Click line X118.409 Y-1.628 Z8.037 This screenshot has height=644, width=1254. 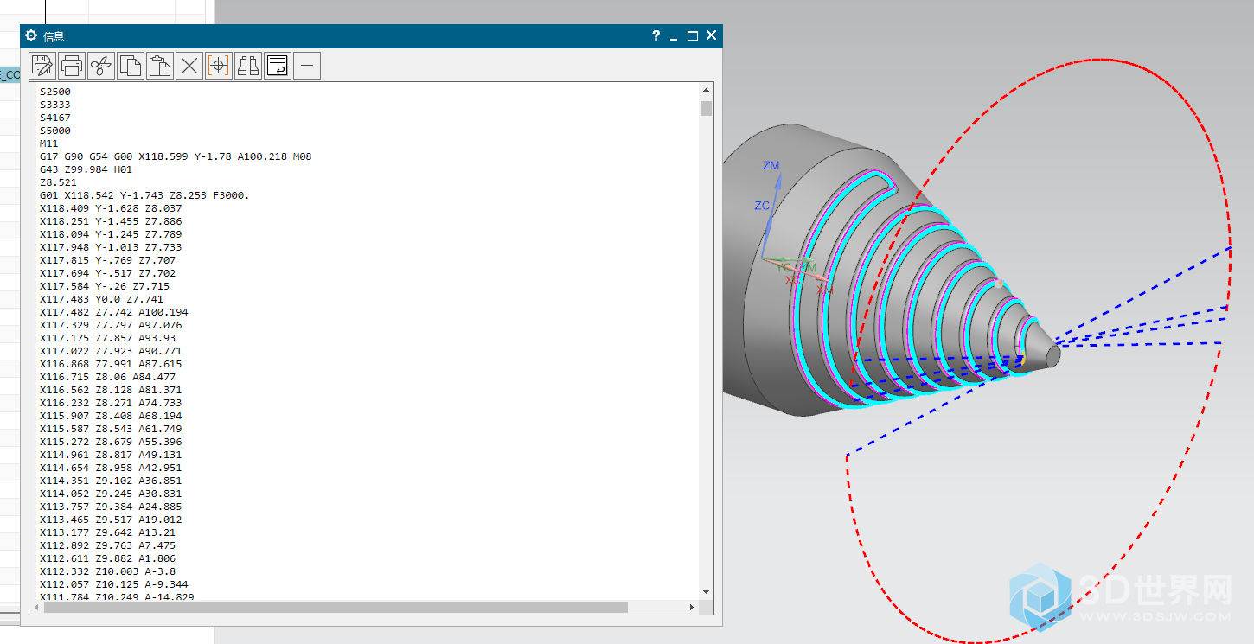pyautogui.click(x=111, y=208)
